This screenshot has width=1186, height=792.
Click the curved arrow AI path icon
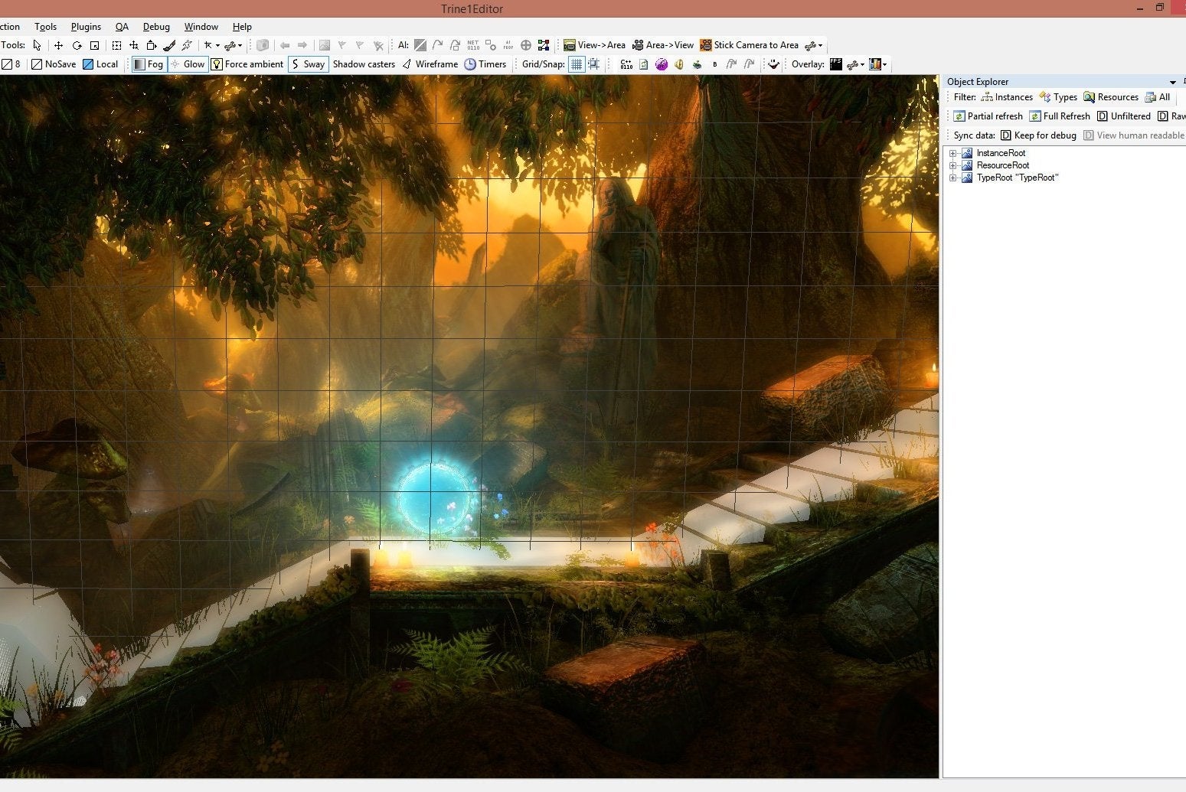coord(437,45)
